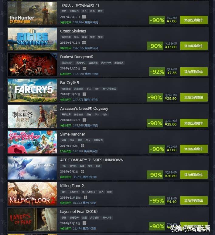Click Windows icon in Killing Floor 2 row
This screenshot has width=215, height=235.
pos(85,197)
